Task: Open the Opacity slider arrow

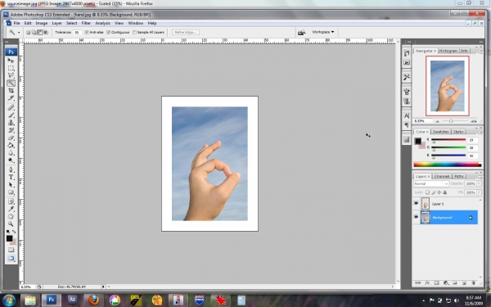Action: [x=479, y=184]
